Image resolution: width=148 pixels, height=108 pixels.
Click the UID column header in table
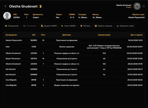[x=34, y=35]
